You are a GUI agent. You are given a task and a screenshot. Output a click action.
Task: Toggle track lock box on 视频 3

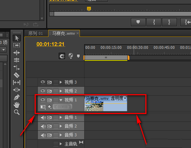(56, 82)
